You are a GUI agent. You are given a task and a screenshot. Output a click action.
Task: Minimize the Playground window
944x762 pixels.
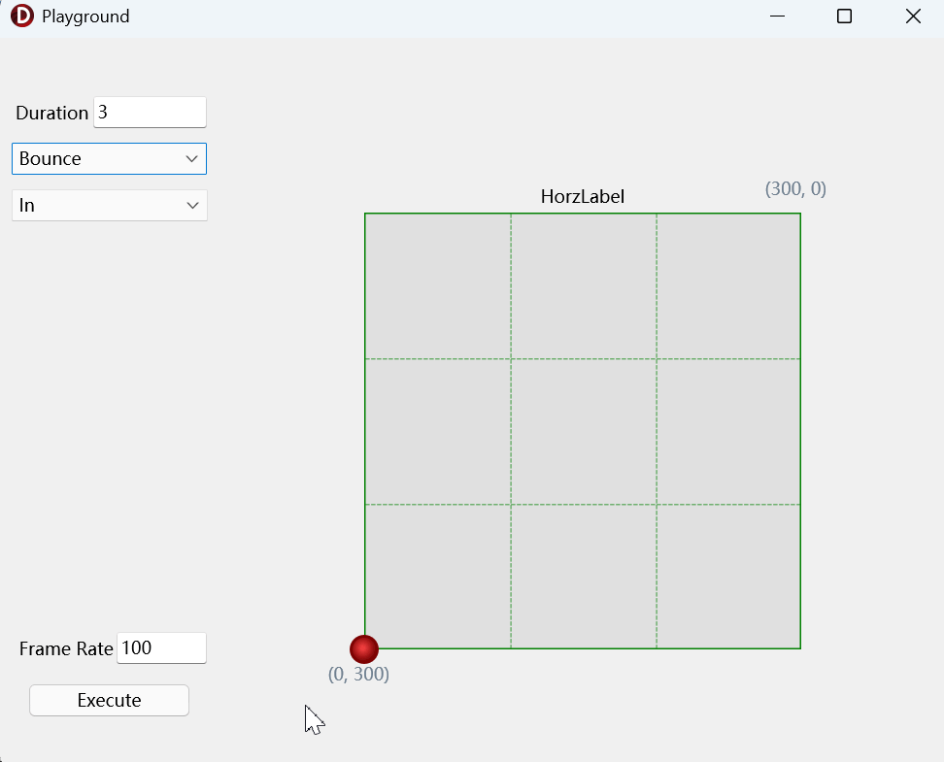tap(777, 17)
